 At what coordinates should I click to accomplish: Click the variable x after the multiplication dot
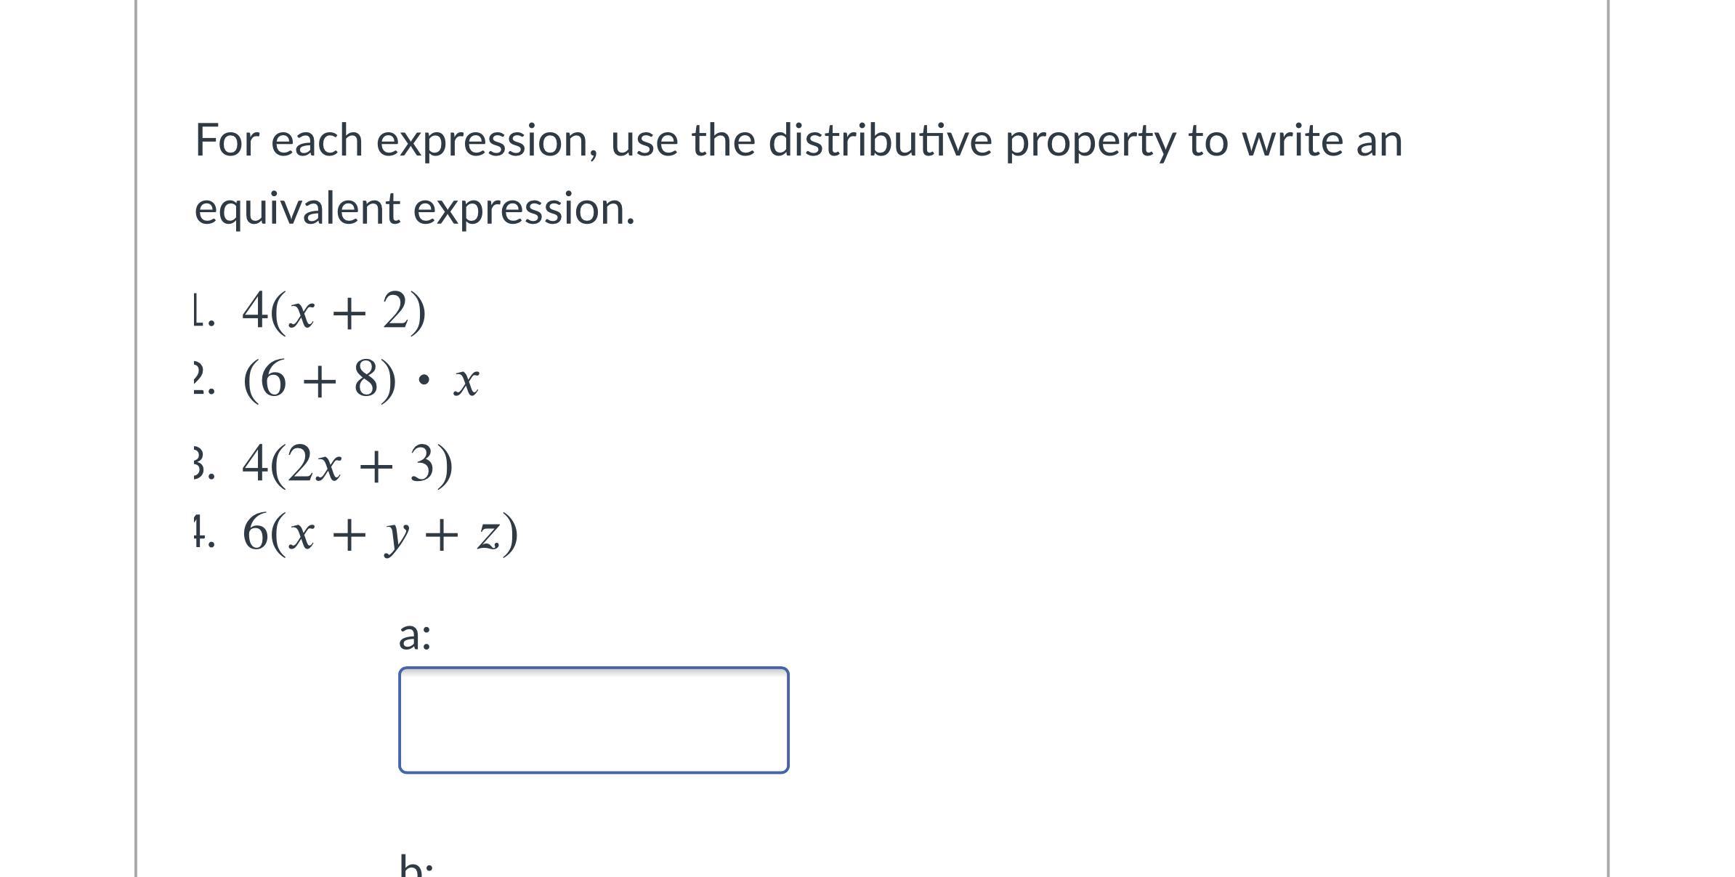(x=466, y=381)
